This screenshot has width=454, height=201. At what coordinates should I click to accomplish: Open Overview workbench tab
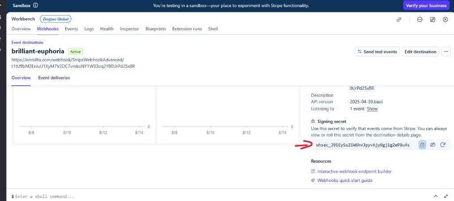click(x=21, y=29)
